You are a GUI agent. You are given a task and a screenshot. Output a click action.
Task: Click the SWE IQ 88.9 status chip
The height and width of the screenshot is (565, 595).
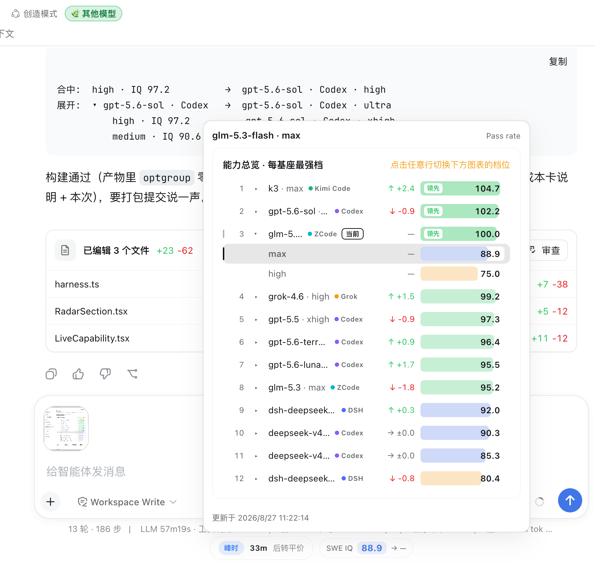366,548
